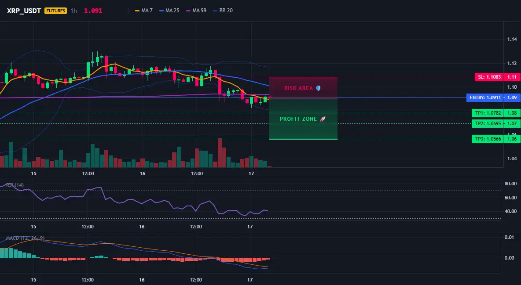Click the 15 date label under volume bars
The image size is (521, 285).
[33, 173]
